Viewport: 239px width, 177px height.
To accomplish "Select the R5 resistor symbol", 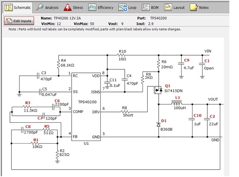I will [x=46, y=130].
